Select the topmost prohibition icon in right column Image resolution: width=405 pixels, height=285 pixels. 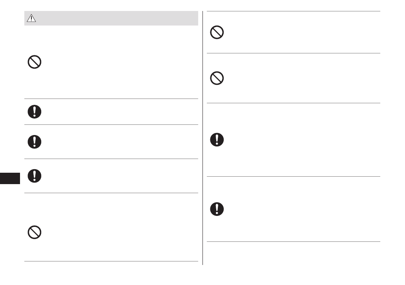point(217,32)
